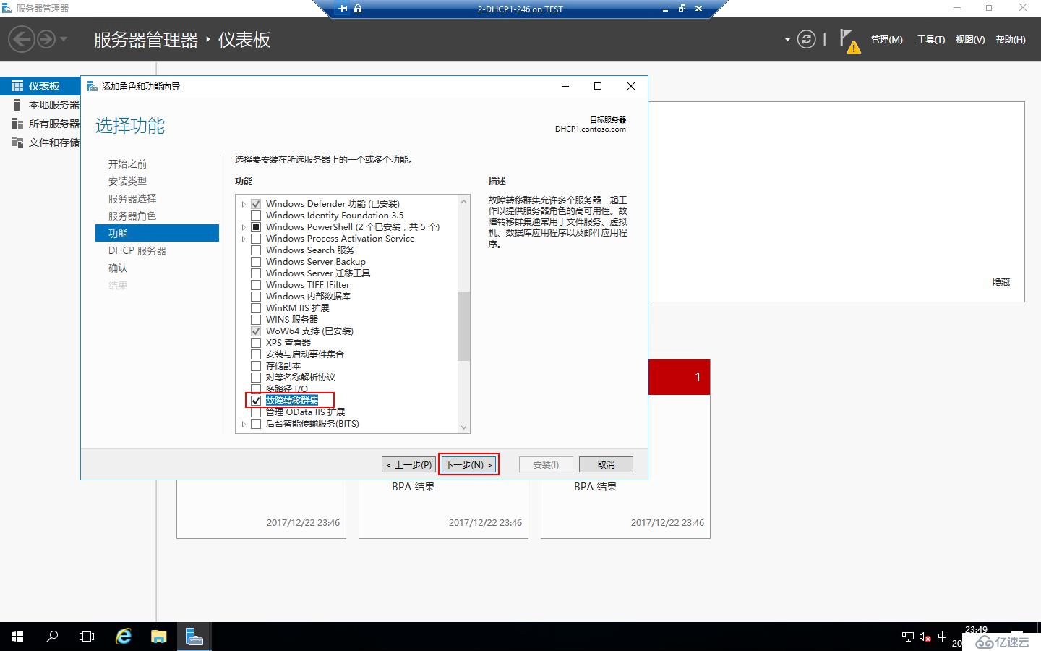Toggle the Windows PowerShell feature checkbox
The image size is (1041, 651).
(x=256, y=227)
